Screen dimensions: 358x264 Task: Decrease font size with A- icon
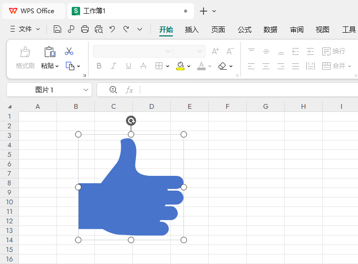coord(230,51)
